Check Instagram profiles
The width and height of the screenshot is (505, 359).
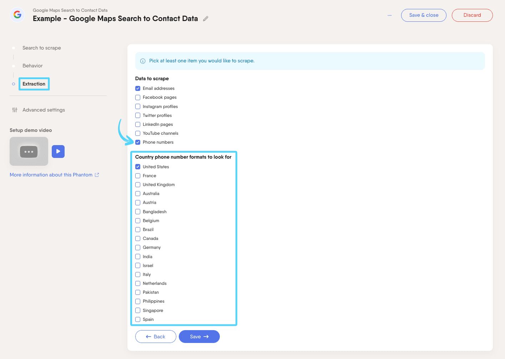(138, 107)
